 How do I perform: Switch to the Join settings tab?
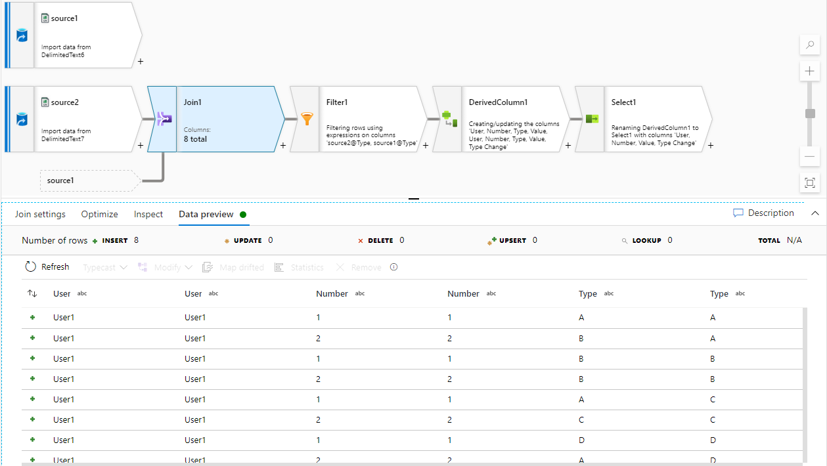point(40,214)
